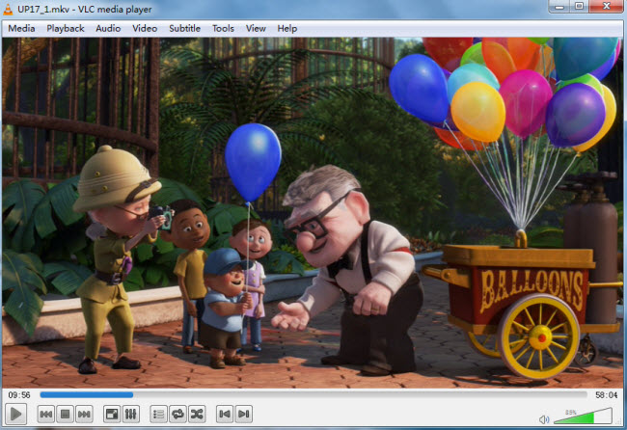Viewport: 627px width, 430px height.
Task: Click total duration 58:04 label
Action: click(x=606, y=395)
